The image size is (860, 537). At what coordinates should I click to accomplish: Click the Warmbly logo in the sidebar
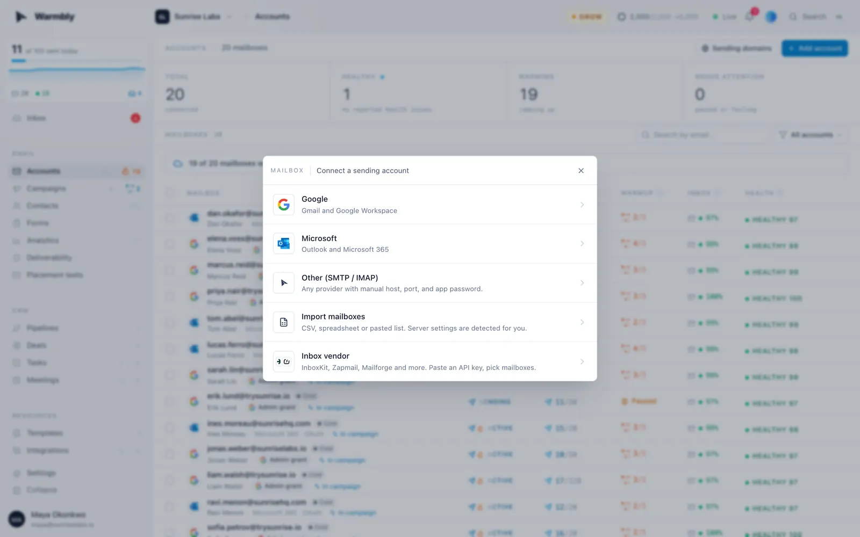(x=45, y=17)
